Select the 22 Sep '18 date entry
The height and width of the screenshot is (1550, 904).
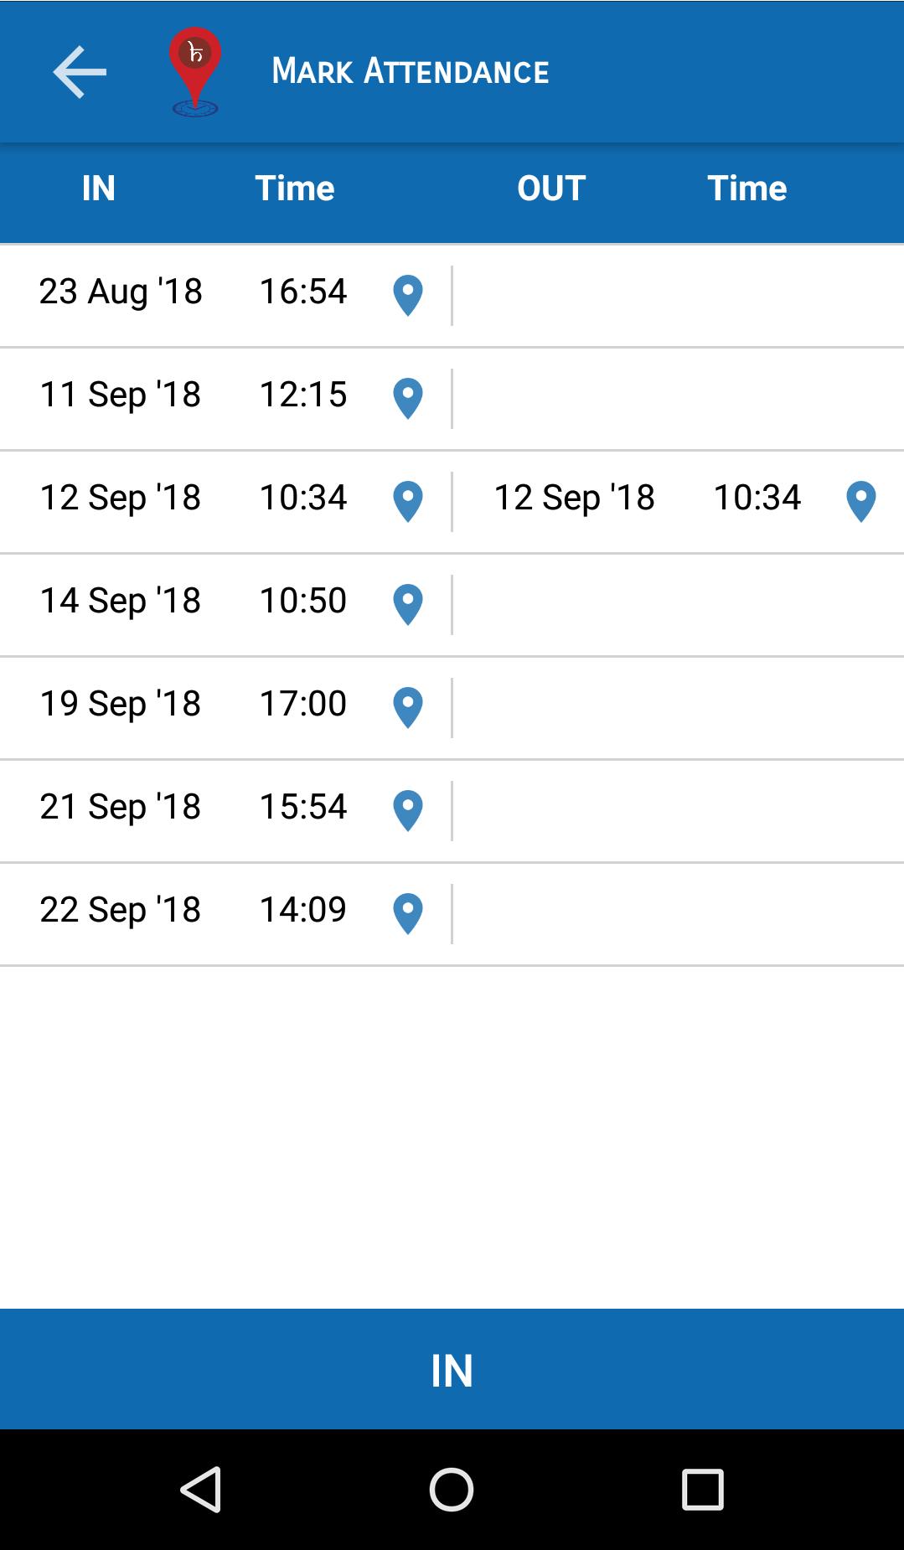(121, 910)
